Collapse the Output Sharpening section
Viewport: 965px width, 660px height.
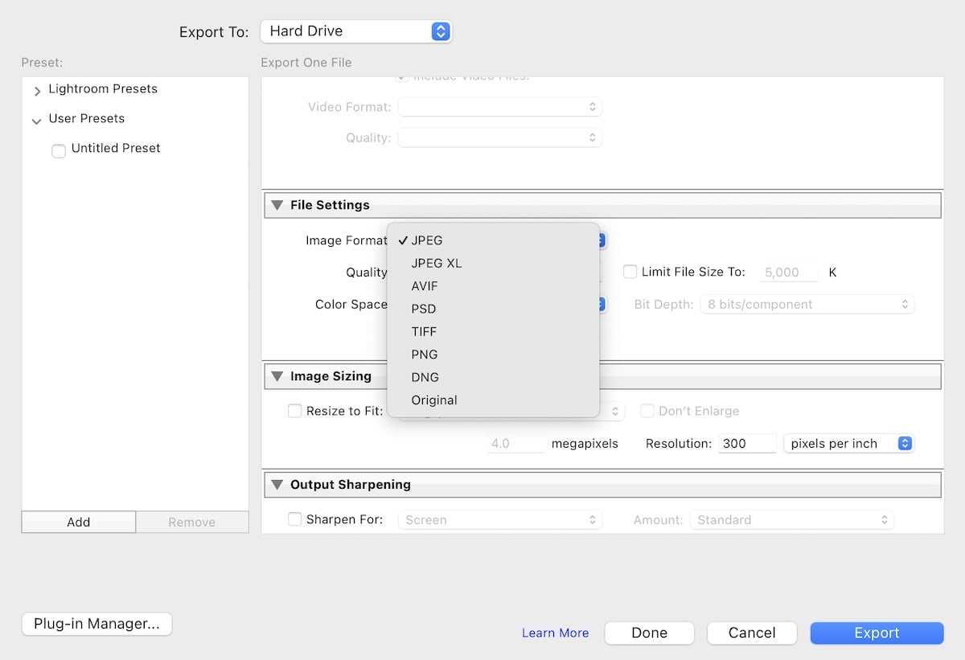click(x=277, y=484)
